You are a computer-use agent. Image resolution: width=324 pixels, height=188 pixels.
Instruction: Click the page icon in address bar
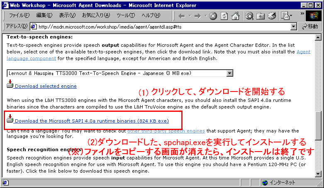tap(34, 27)
